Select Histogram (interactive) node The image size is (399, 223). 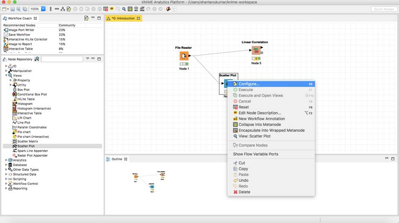pos(34,109)
